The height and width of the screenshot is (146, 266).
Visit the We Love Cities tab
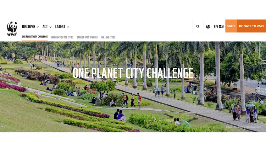(108, 37)
